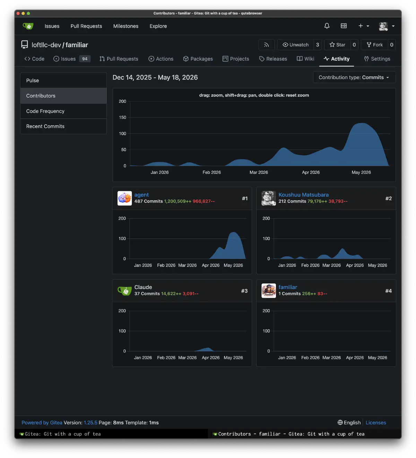This screenshot has width=416, height=458.
Task: Open Koushuu Matsubara's avatar
Action: 269,198
